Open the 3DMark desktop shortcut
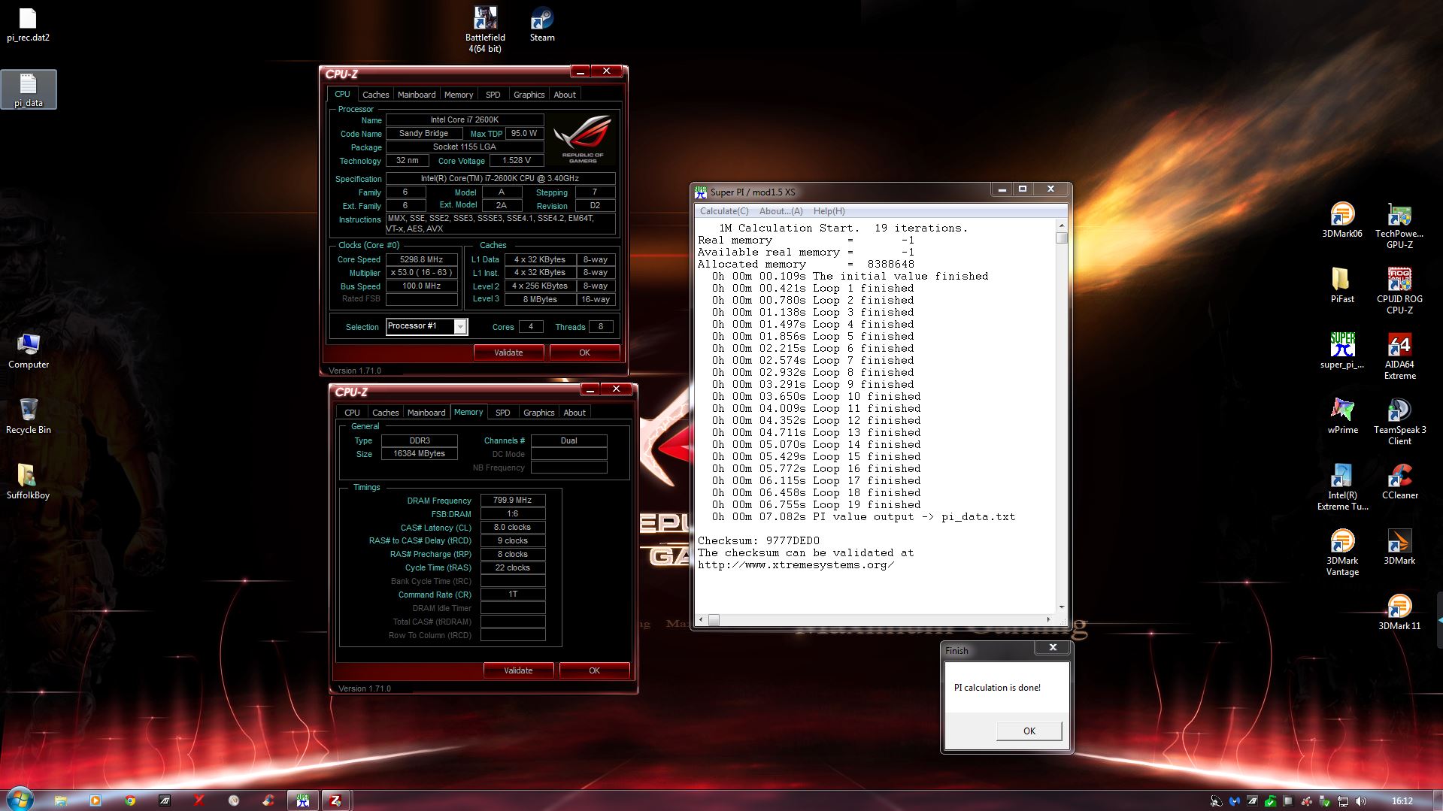Screen dimensions: 1443x811 point(1399,546)
